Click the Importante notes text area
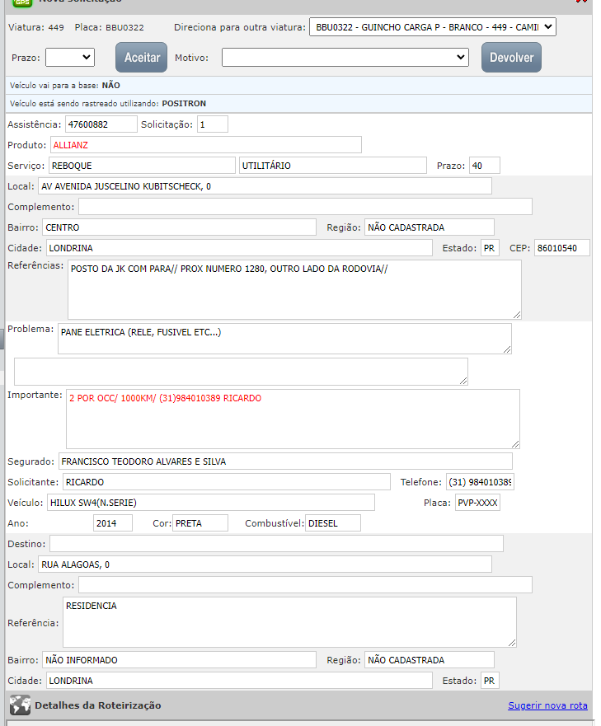 point(293,419)
